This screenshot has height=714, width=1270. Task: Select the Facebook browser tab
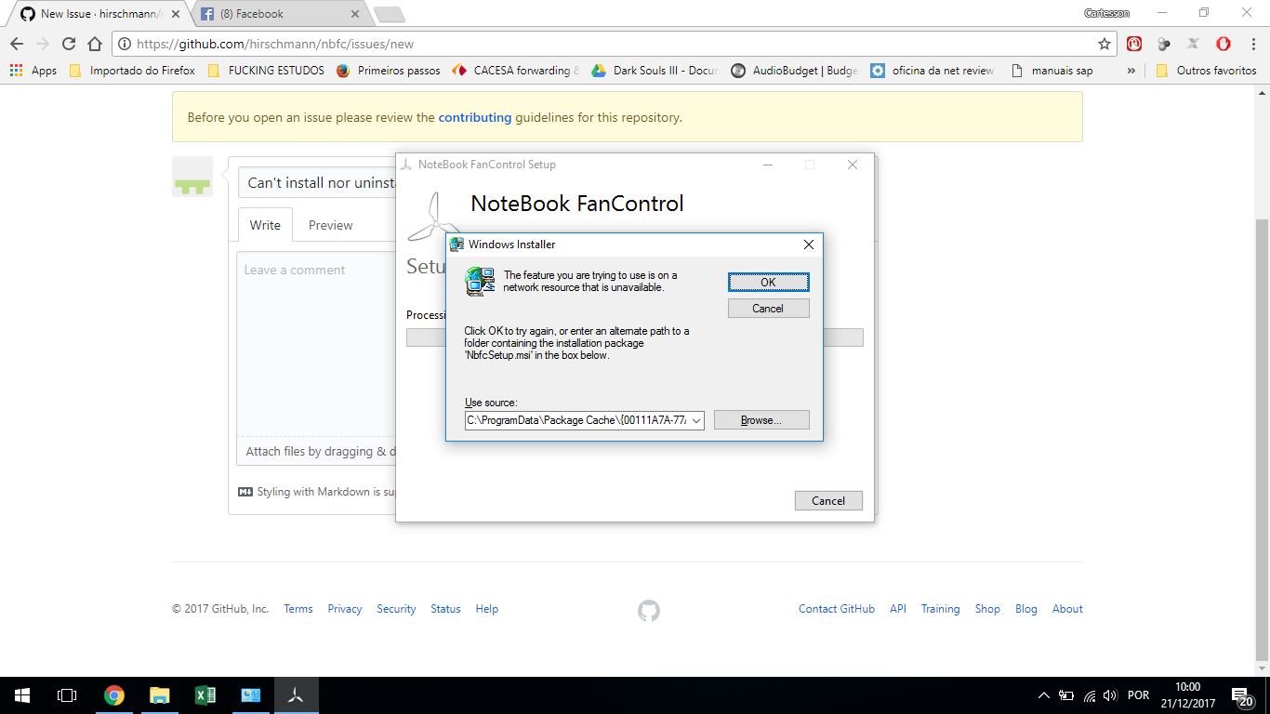click(x=260, y=15)
